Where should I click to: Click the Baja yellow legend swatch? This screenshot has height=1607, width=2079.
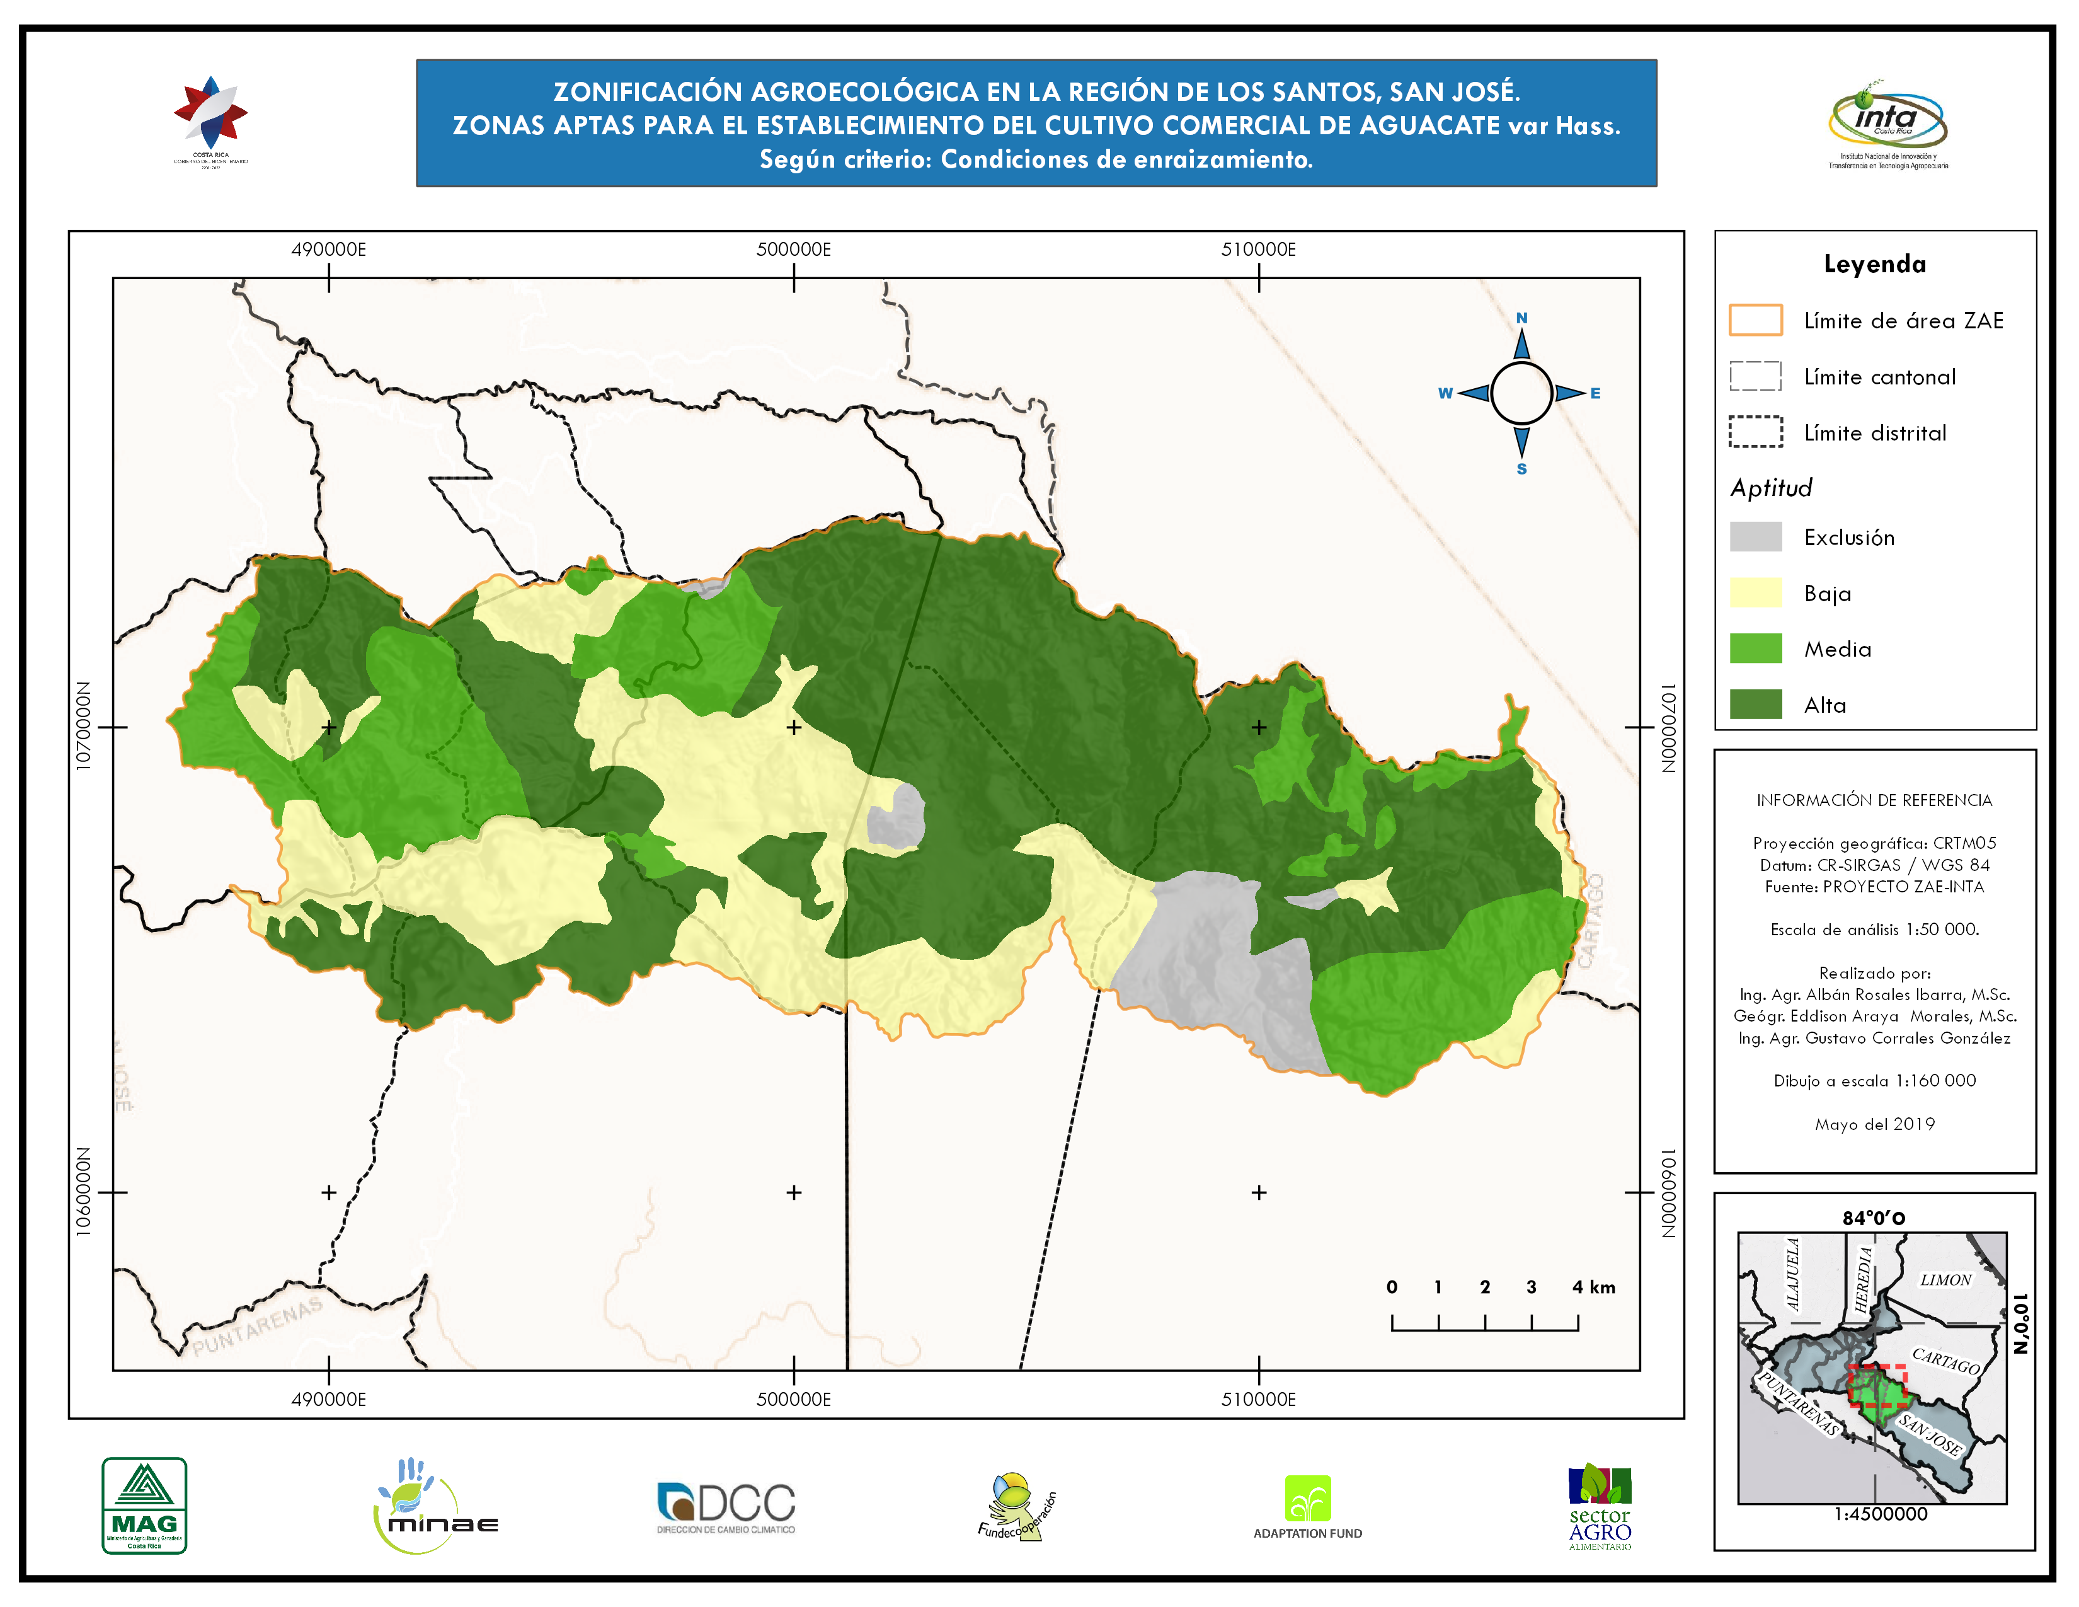coord(1755,592)
